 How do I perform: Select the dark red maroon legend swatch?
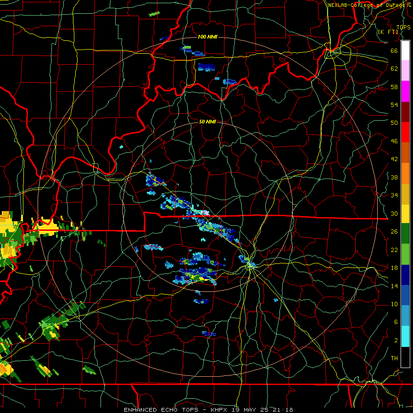[x=405, y=112]
